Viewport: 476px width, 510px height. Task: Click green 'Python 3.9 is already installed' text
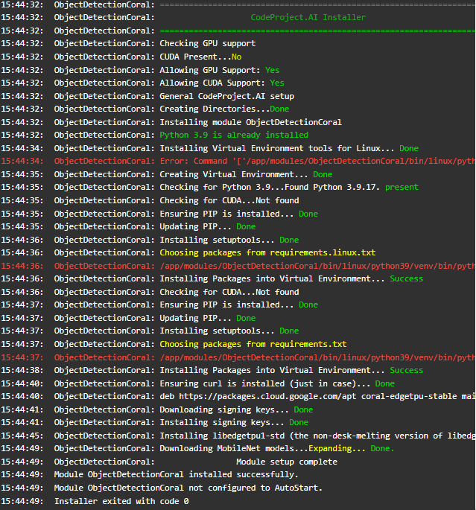click(234, 135)
